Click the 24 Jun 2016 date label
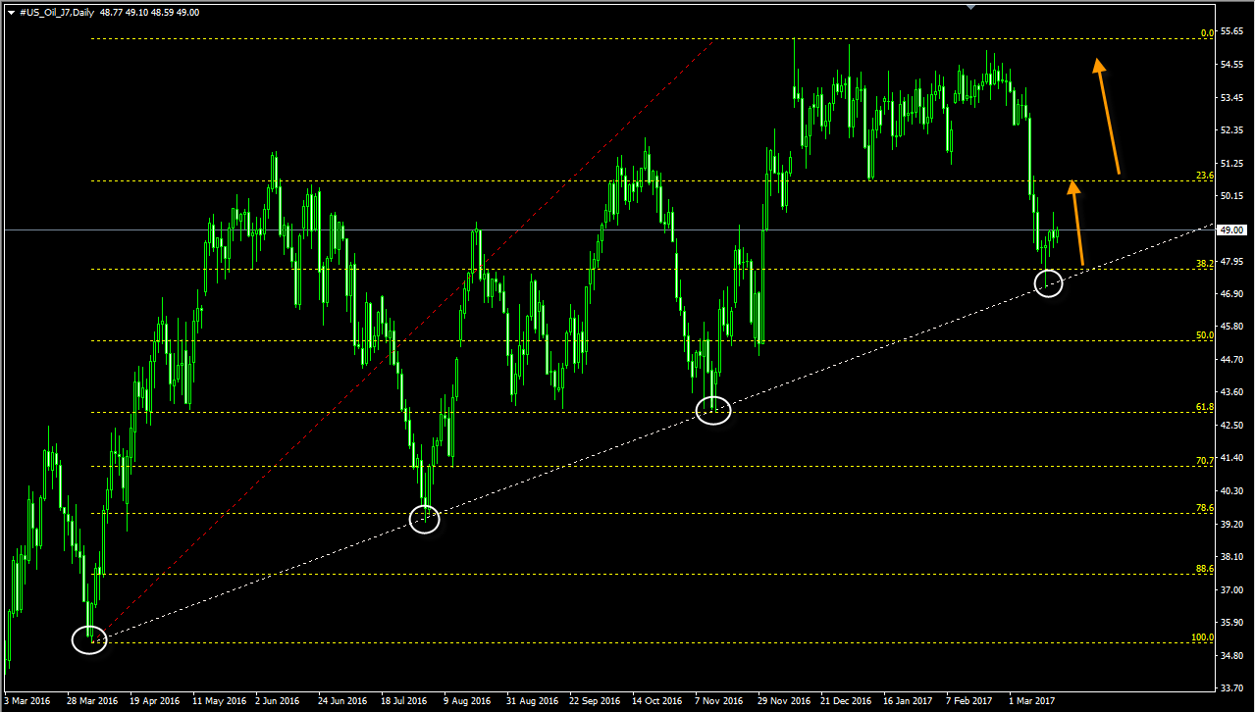Screen dimensions: 1255x712 coord(342,701)
